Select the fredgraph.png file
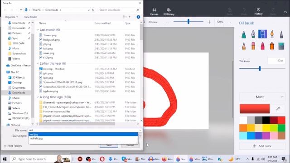The width and height of the screenshot is (290, 163). (51, 40)
